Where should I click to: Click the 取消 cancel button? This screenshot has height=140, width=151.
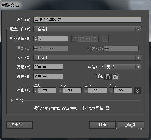coord(131,125)
